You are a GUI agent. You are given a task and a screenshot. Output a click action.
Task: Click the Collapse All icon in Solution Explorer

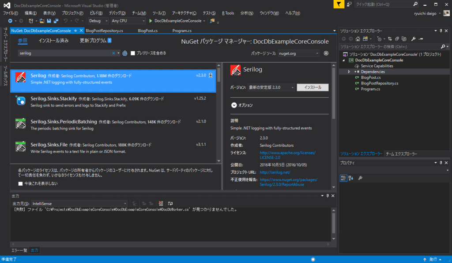(x=397, y=39)
